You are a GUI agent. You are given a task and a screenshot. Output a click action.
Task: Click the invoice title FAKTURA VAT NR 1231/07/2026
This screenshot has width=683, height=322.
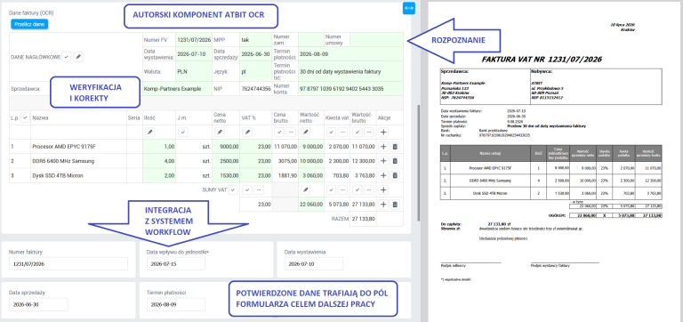pyautogui.click(x=542, y=60)
